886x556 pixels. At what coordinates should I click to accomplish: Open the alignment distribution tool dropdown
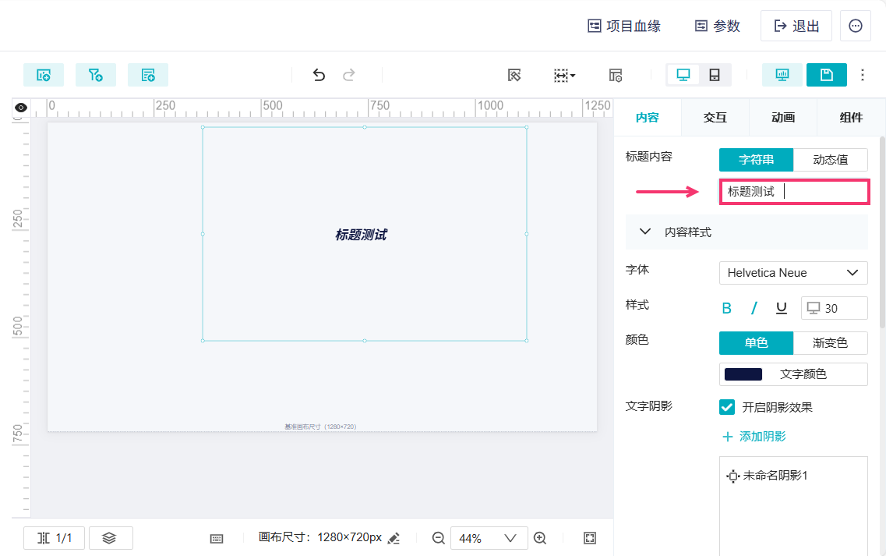click(x=564, y=75)
